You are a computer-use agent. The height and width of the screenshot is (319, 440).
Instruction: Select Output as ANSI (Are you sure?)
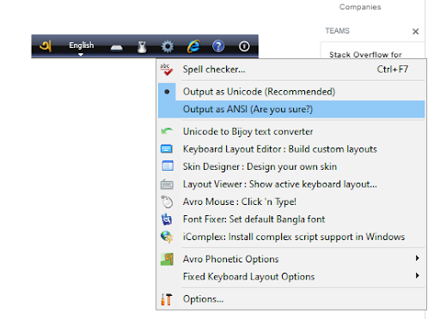tap(291, 109)
